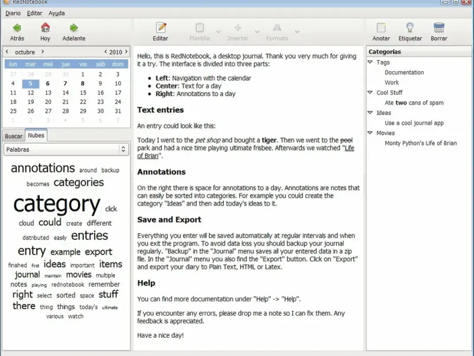Image resolution: width=474 pixels, height=356 pixels.
Task: Click 'categories' in the word cloud
Action: (x=79, y=183)
